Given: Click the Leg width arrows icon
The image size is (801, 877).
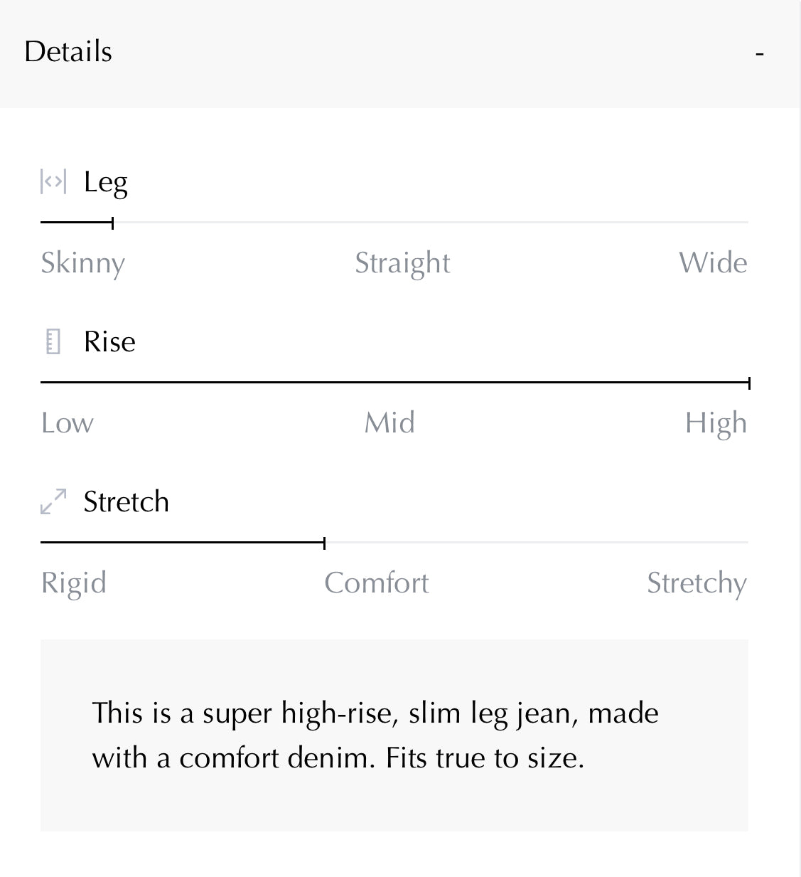Looking at the screenshot, I should point(53,182).
